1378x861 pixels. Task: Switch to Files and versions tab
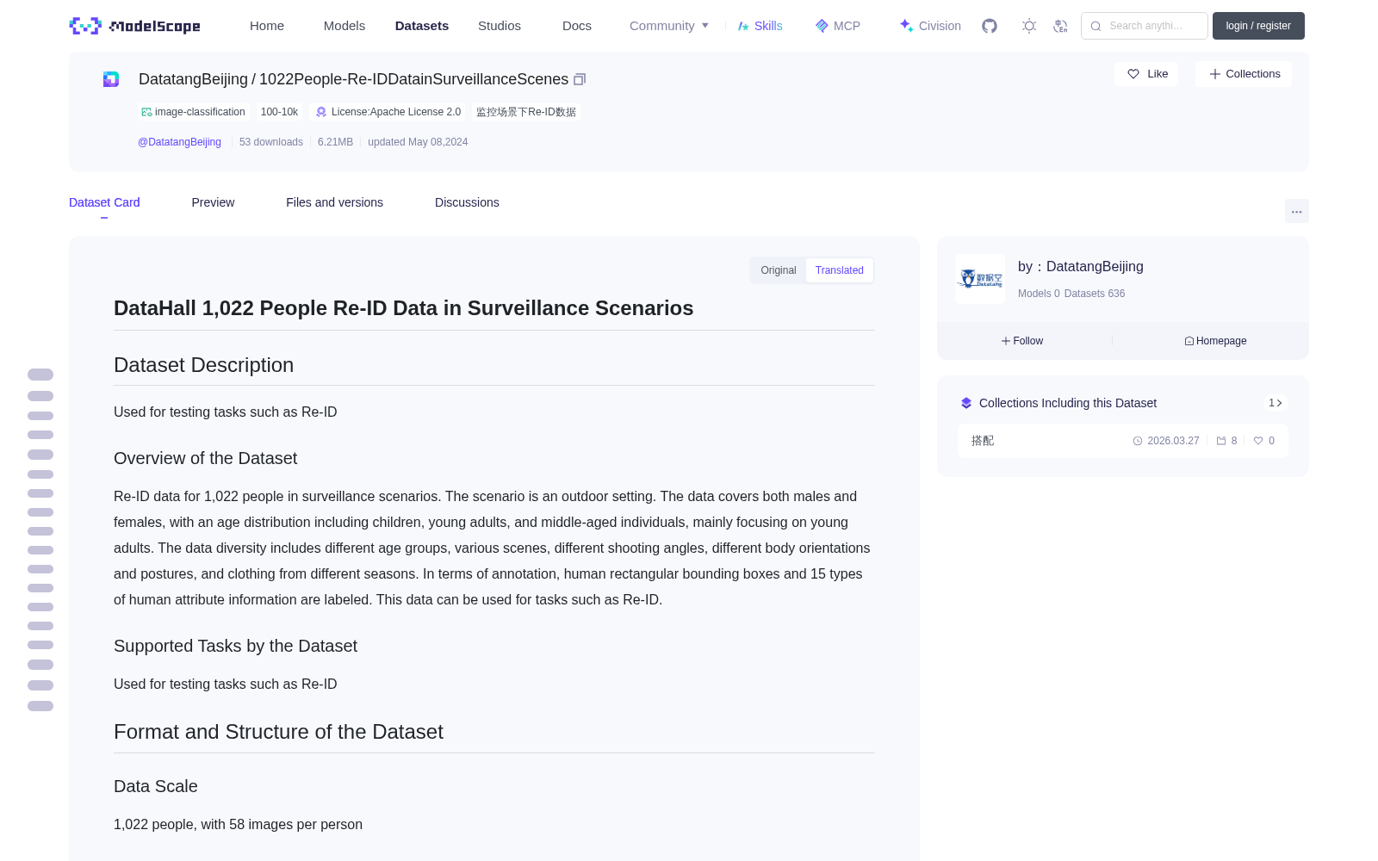[334, 202]
